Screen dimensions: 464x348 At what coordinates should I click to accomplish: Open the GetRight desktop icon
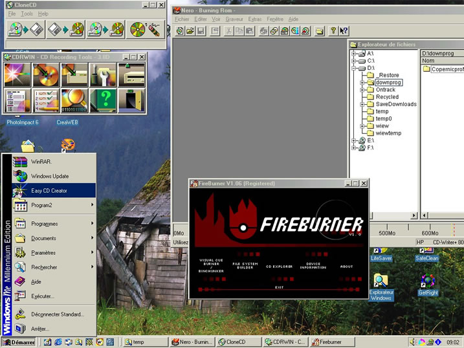tap(428, 285)
